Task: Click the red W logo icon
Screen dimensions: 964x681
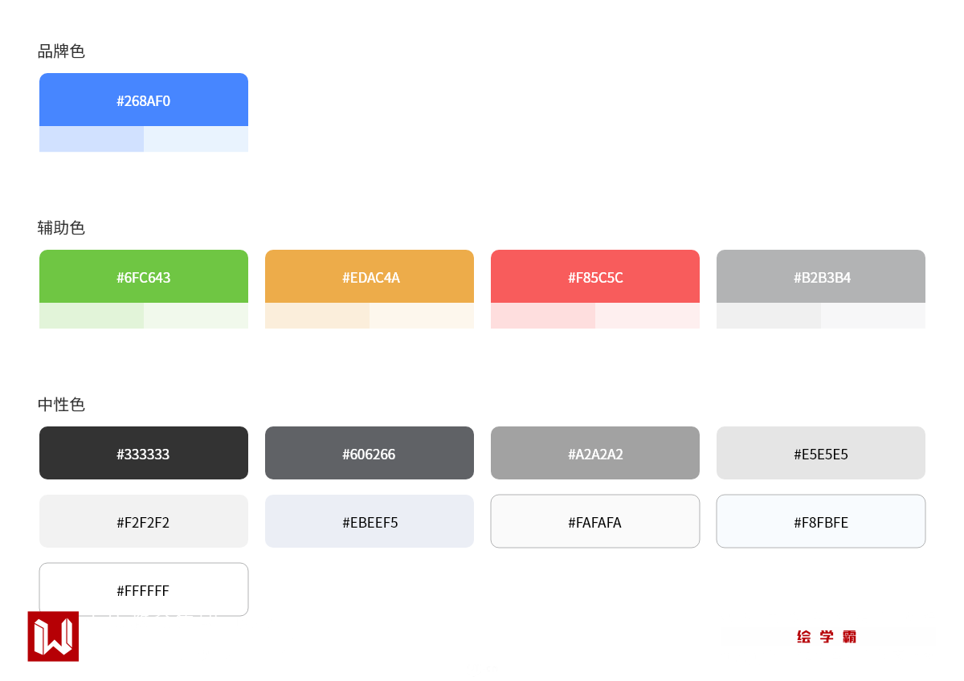Action: 53,636
